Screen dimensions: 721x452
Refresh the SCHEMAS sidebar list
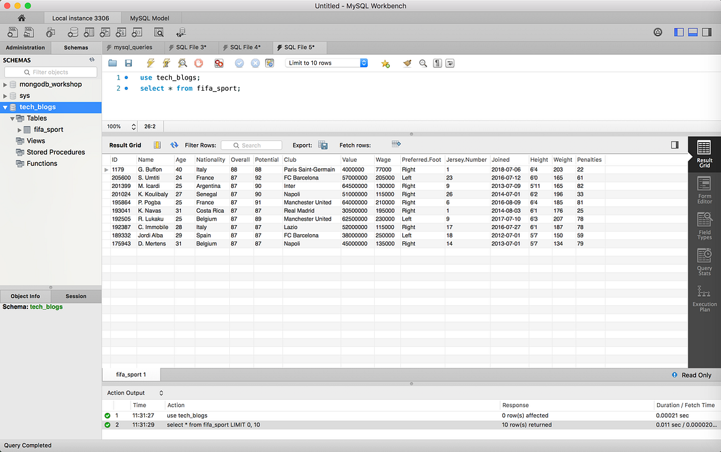click(92, 59)
